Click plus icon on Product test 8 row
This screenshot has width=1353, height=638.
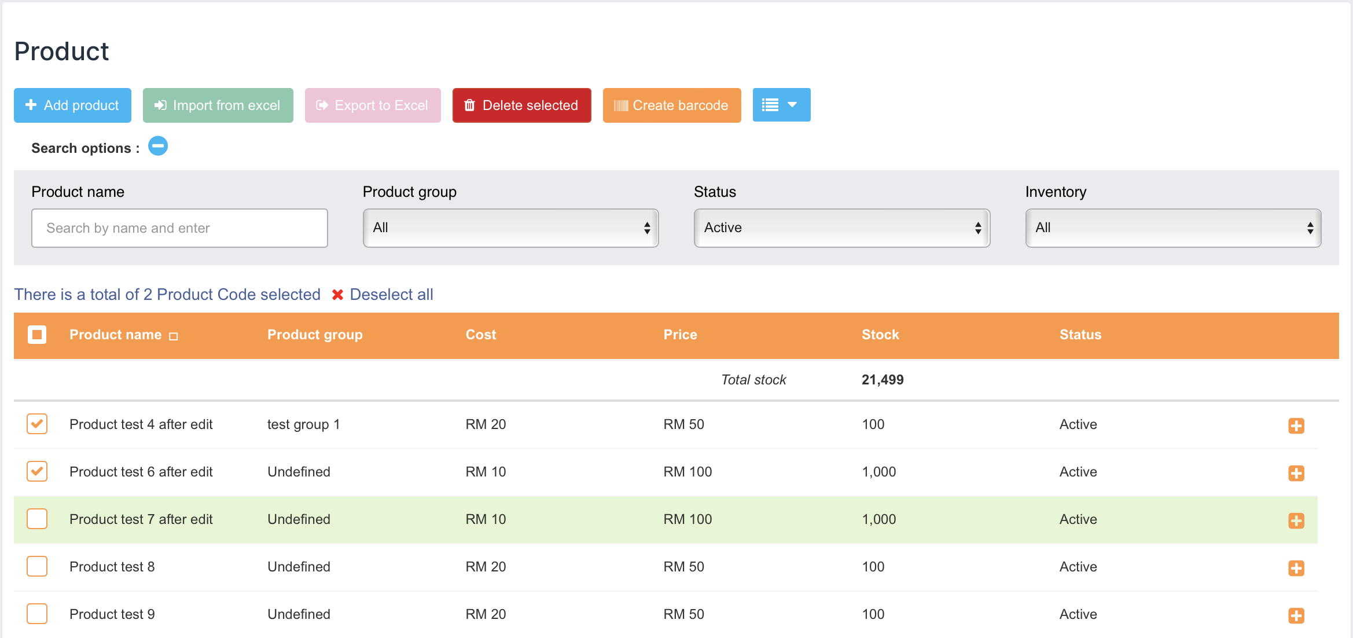coord(1296,568)
